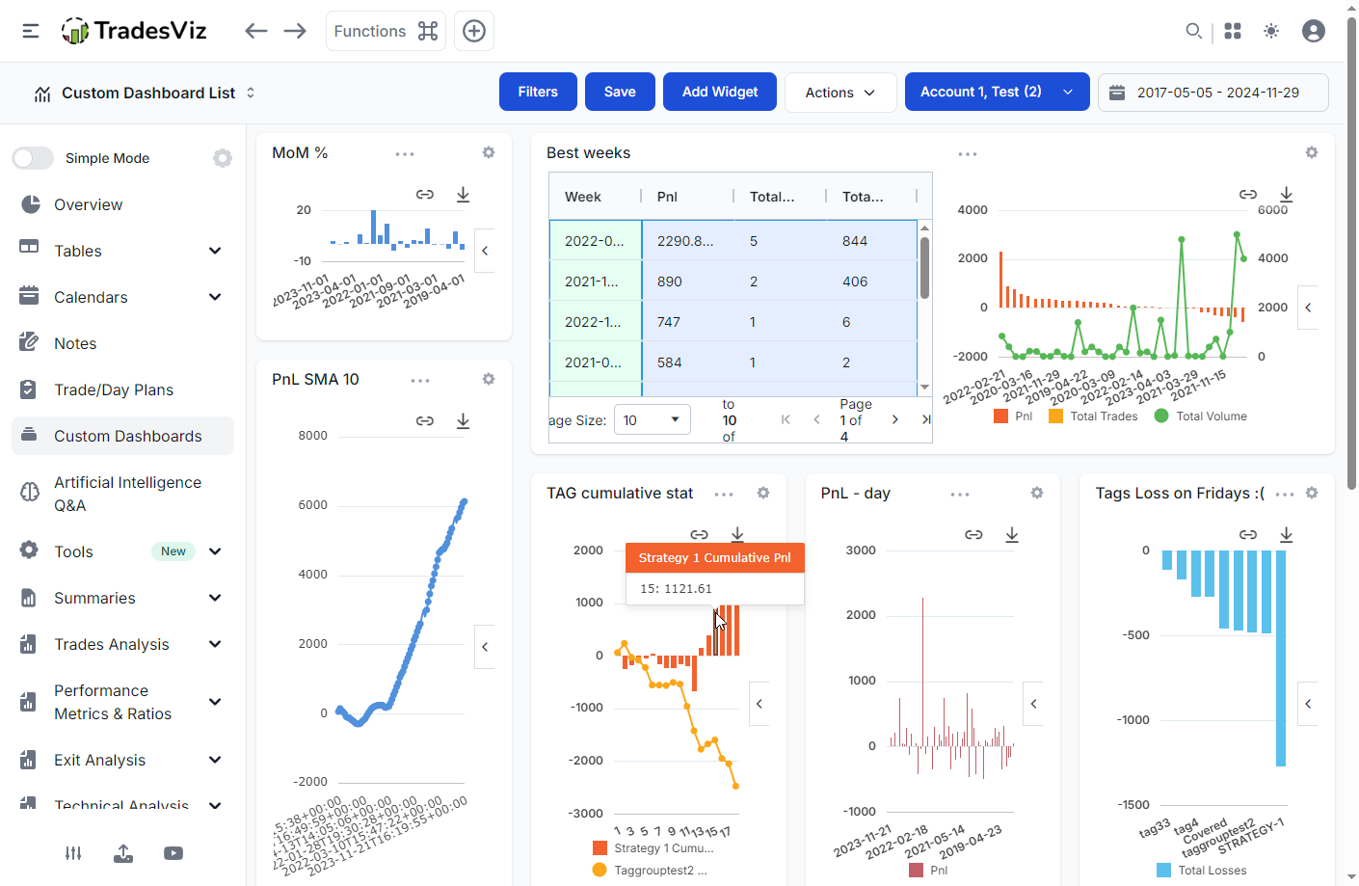Image resolution: width=1359 pixels, height=886 pixels.
Task: Copy link icon on TAG cumulative stat widget
Action: [x=699, y=534]
